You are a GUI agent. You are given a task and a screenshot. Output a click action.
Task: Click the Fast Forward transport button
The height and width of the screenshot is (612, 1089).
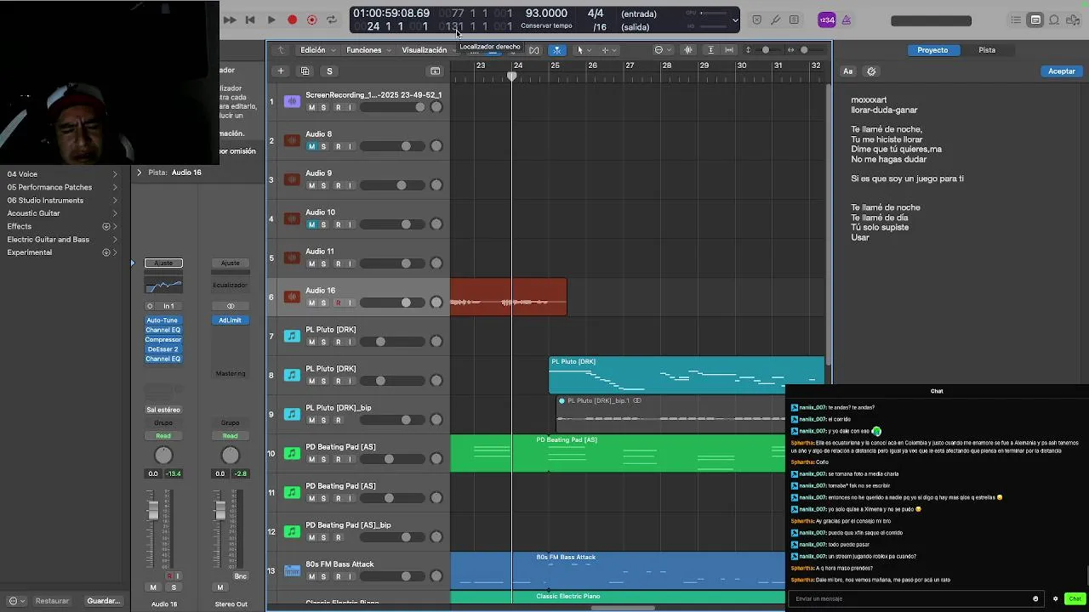click(x=230, y=20)
